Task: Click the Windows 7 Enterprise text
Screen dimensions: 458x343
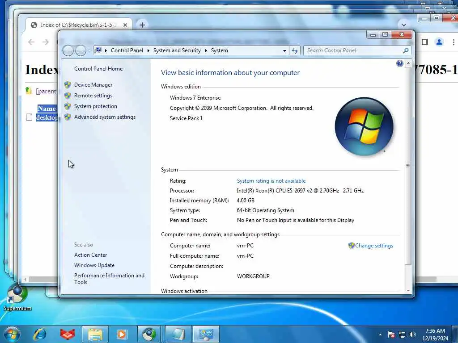Action: click(x=195, y=98)
